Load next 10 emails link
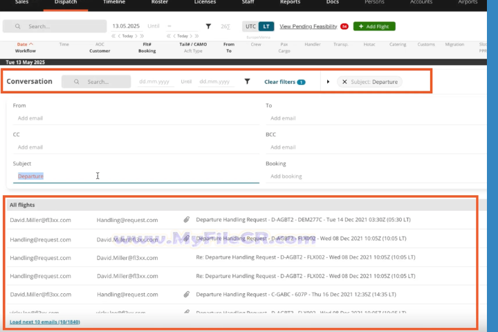The width and height of the screenshot is (498, 332). pos(45,322)
